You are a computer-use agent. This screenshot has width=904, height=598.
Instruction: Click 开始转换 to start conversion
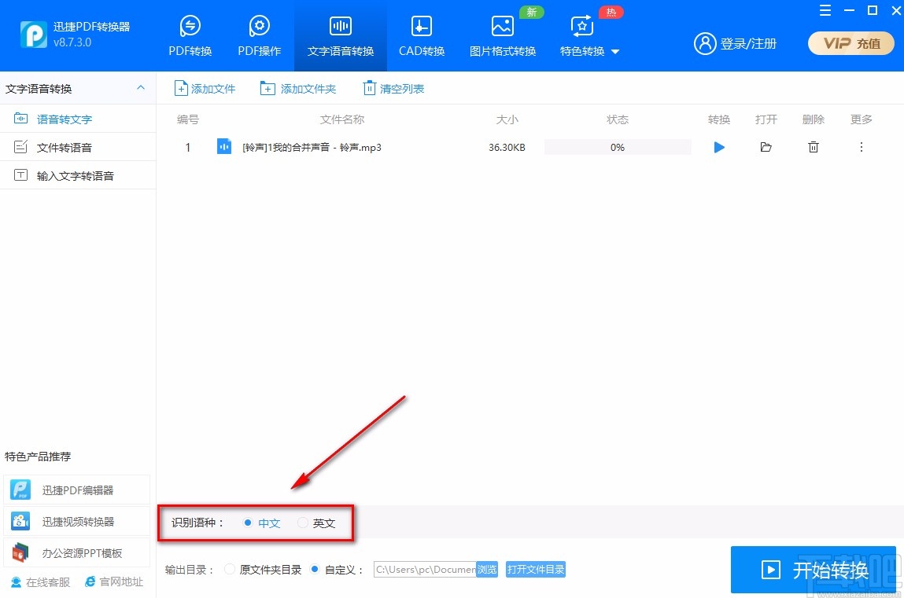(814, 570)
